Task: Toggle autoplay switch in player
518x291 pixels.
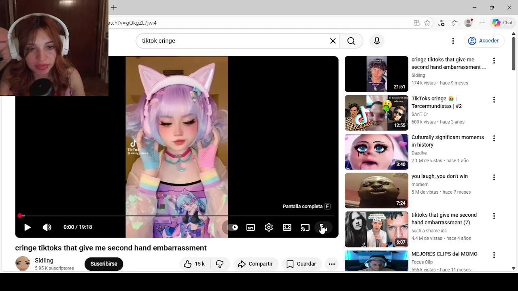Action: pos(233,227)
